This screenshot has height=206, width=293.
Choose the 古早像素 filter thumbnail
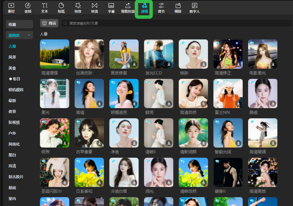coord(89,133)
